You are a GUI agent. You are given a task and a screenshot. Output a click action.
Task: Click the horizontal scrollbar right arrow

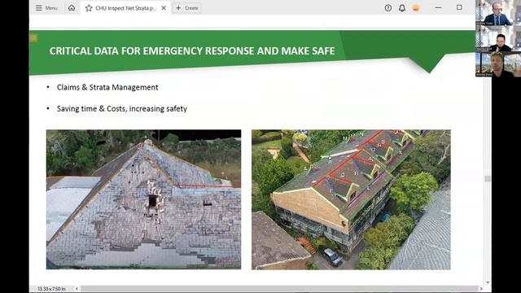481,289
